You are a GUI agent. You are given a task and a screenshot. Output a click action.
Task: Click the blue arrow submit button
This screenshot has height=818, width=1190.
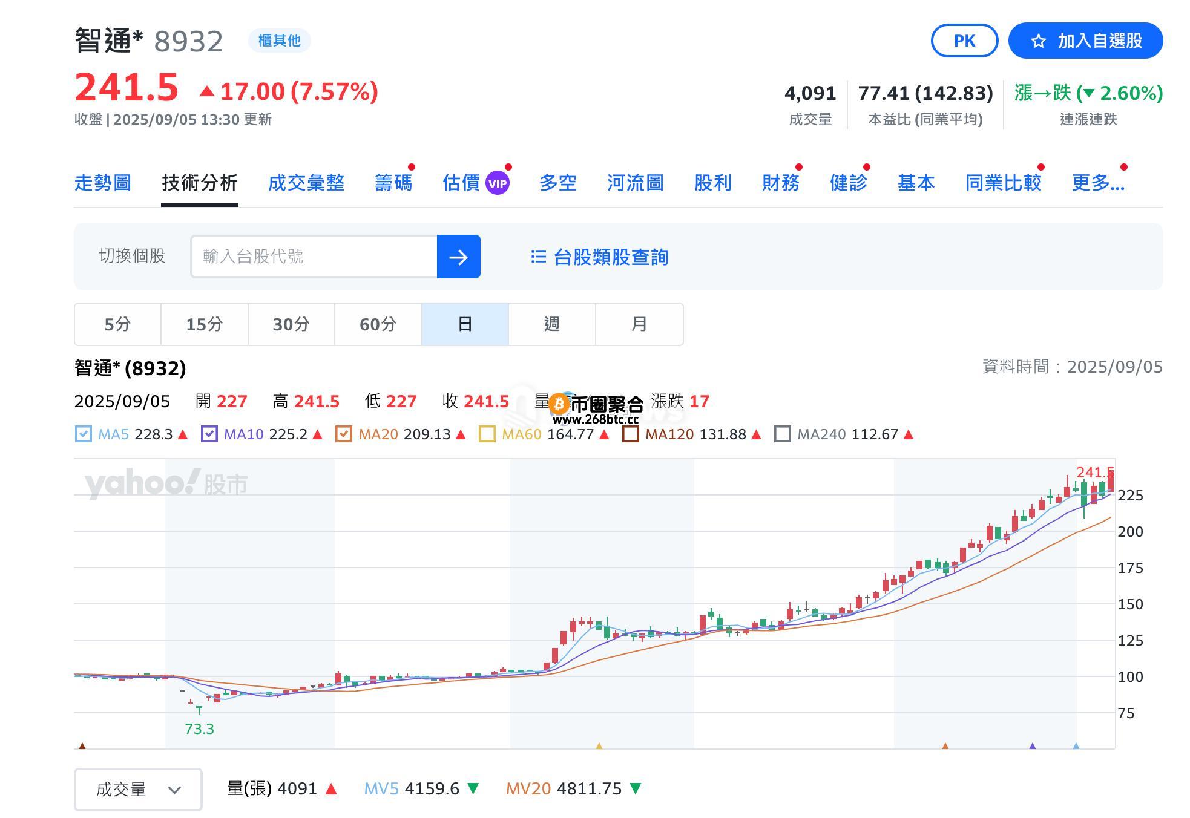(459, 257)
